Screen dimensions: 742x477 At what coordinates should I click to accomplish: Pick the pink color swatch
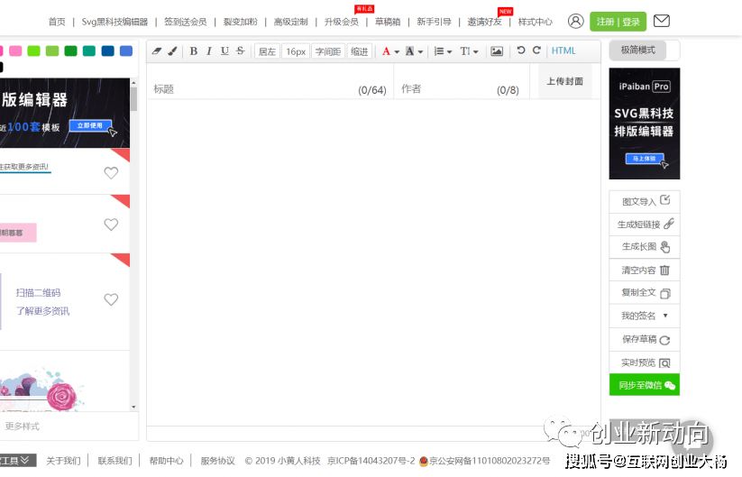click(15, 51)
